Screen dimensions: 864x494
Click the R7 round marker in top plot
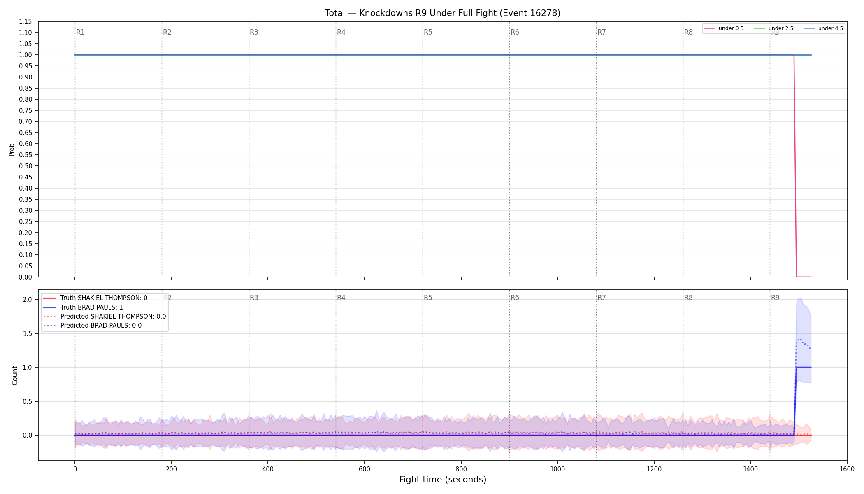click(x=602, y=32)
